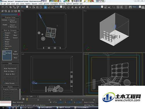145x109 pixels.
Task: Switch to the Utilities command panel tab
Action: (19, 11)
